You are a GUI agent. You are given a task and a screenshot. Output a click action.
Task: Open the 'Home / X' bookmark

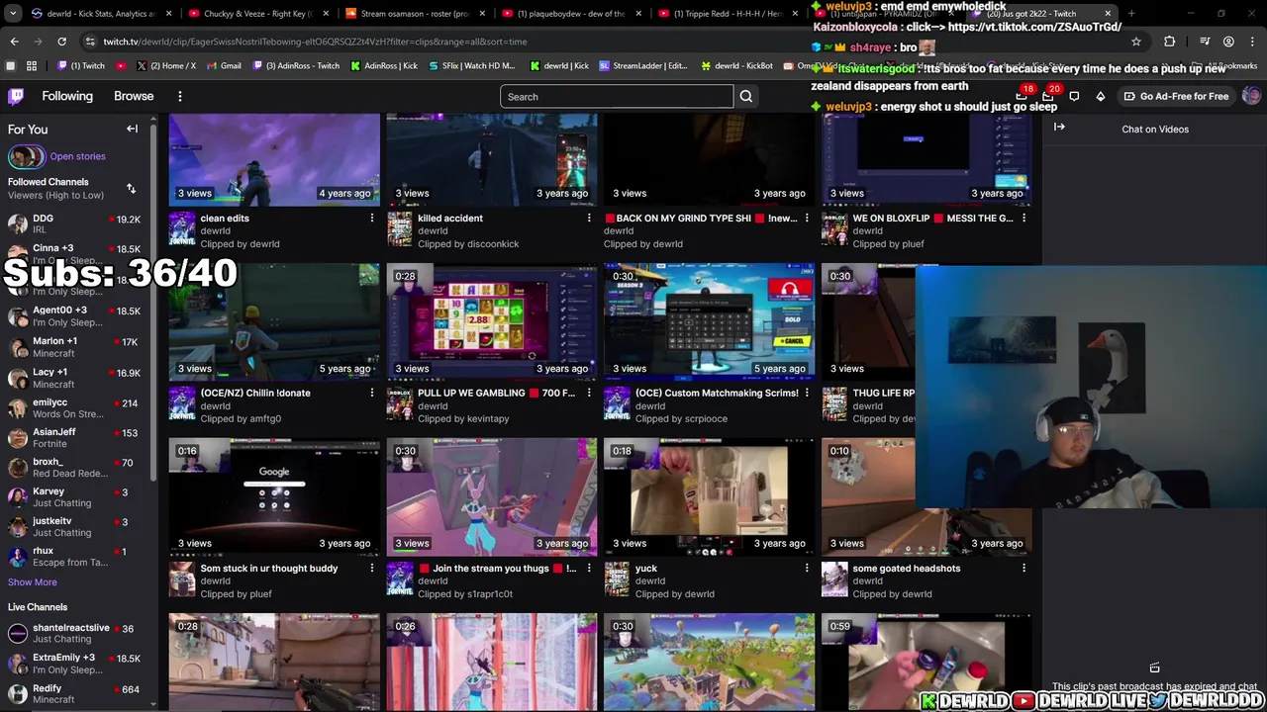(x=168, y=66)
